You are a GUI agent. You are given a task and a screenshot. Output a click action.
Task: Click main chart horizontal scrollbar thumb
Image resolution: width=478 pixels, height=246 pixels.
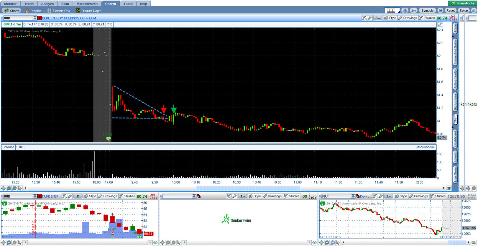(x=248, y=188)
